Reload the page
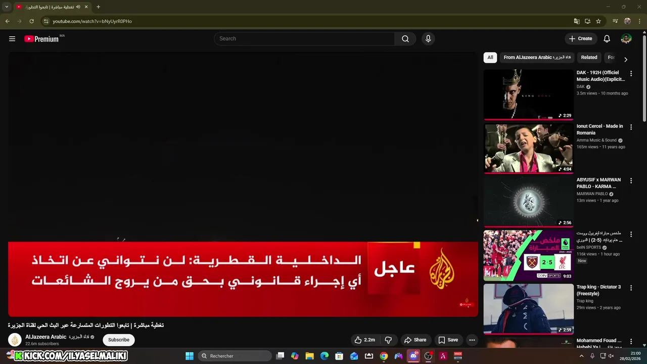This screenshot has height=364, width=647. point(31,21)
